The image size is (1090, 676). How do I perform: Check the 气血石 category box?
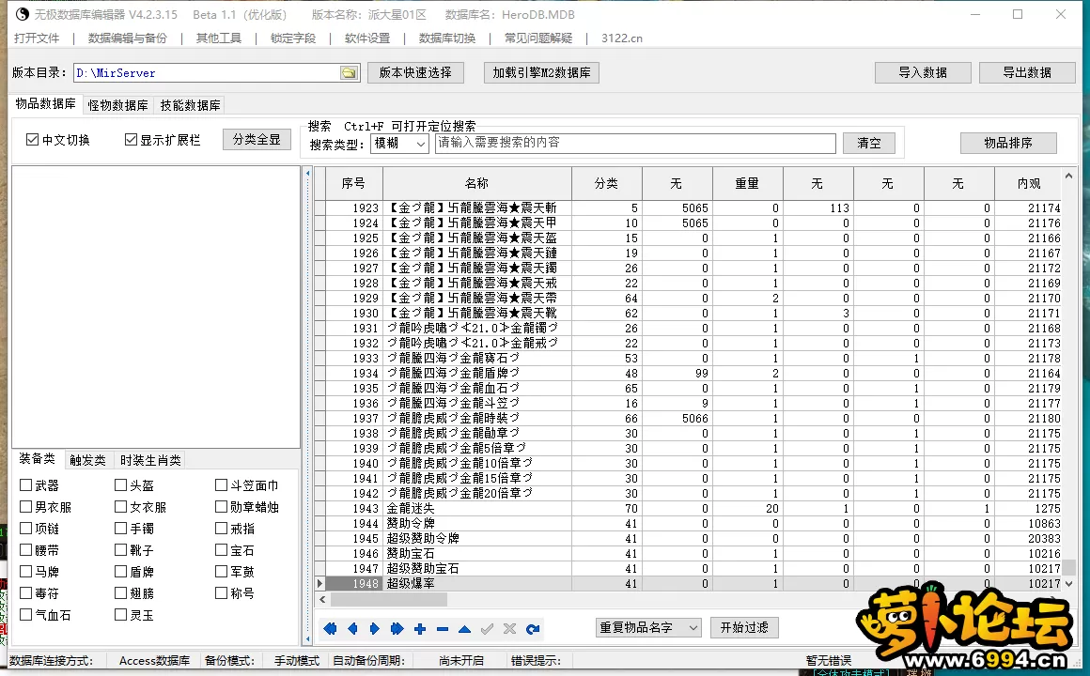point(25,614)
